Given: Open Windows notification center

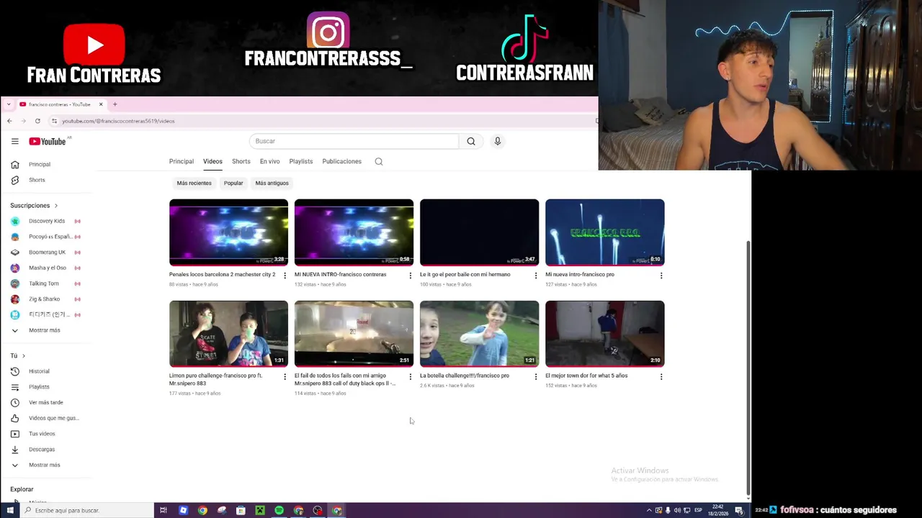Looking at the screenshot, I should point(739,510).
